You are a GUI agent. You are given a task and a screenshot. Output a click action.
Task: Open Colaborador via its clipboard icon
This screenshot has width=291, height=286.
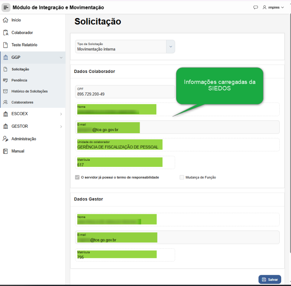6,33
